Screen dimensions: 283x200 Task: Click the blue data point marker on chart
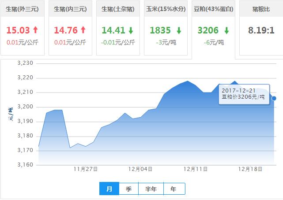point(274,98)
